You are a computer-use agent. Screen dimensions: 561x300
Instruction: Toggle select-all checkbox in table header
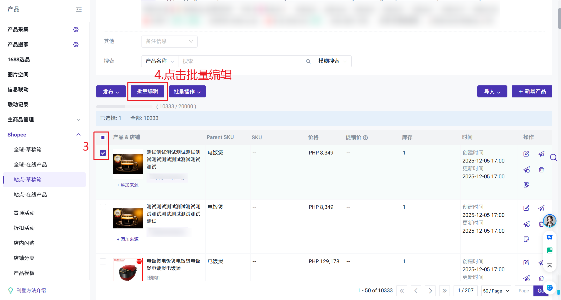103,137
